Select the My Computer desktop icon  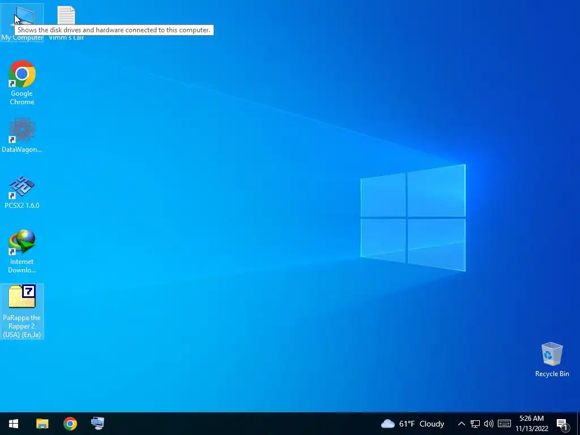tap(22, 22)
